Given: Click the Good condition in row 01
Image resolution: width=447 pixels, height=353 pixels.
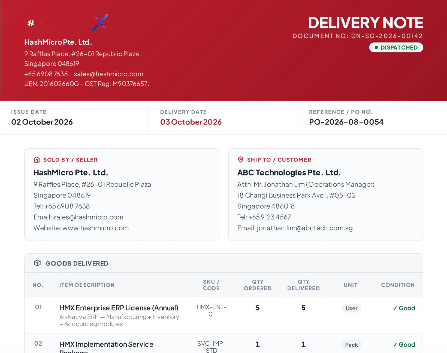Looking at the screenshot, I should [404, 308].
